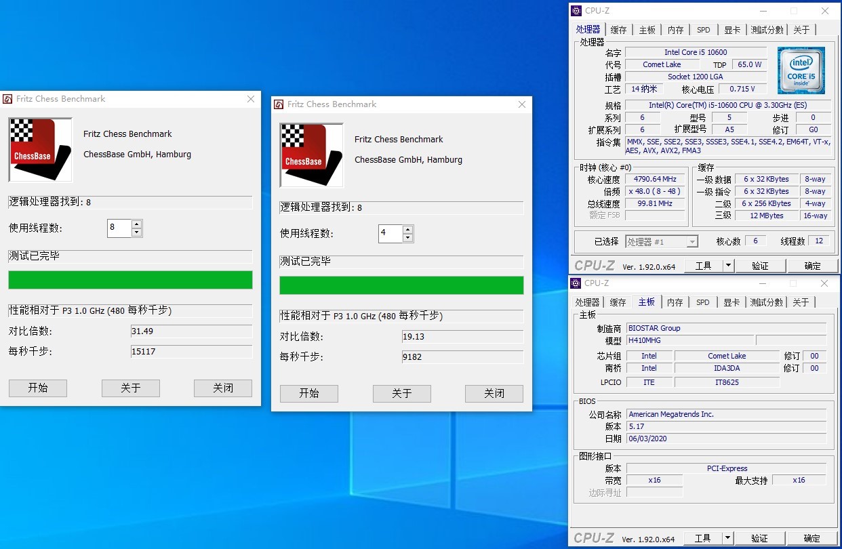Close left Fritz Chess Benchmark window
842x549 pixels.
click(251, 99)
